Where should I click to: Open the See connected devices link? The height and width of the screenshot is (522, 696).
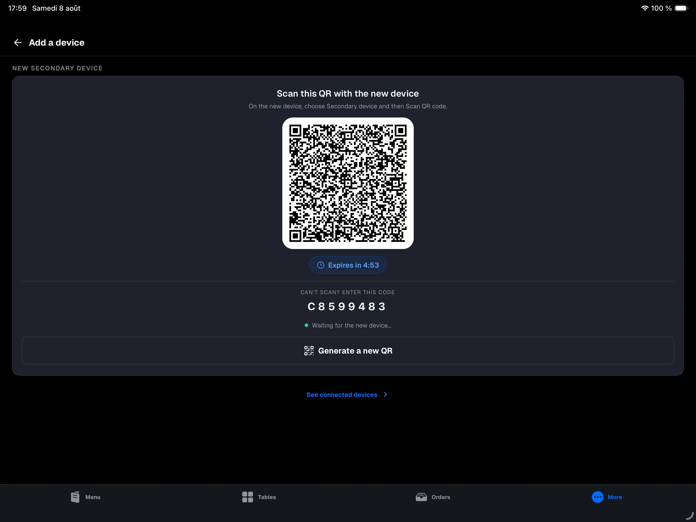coord(342,395)
